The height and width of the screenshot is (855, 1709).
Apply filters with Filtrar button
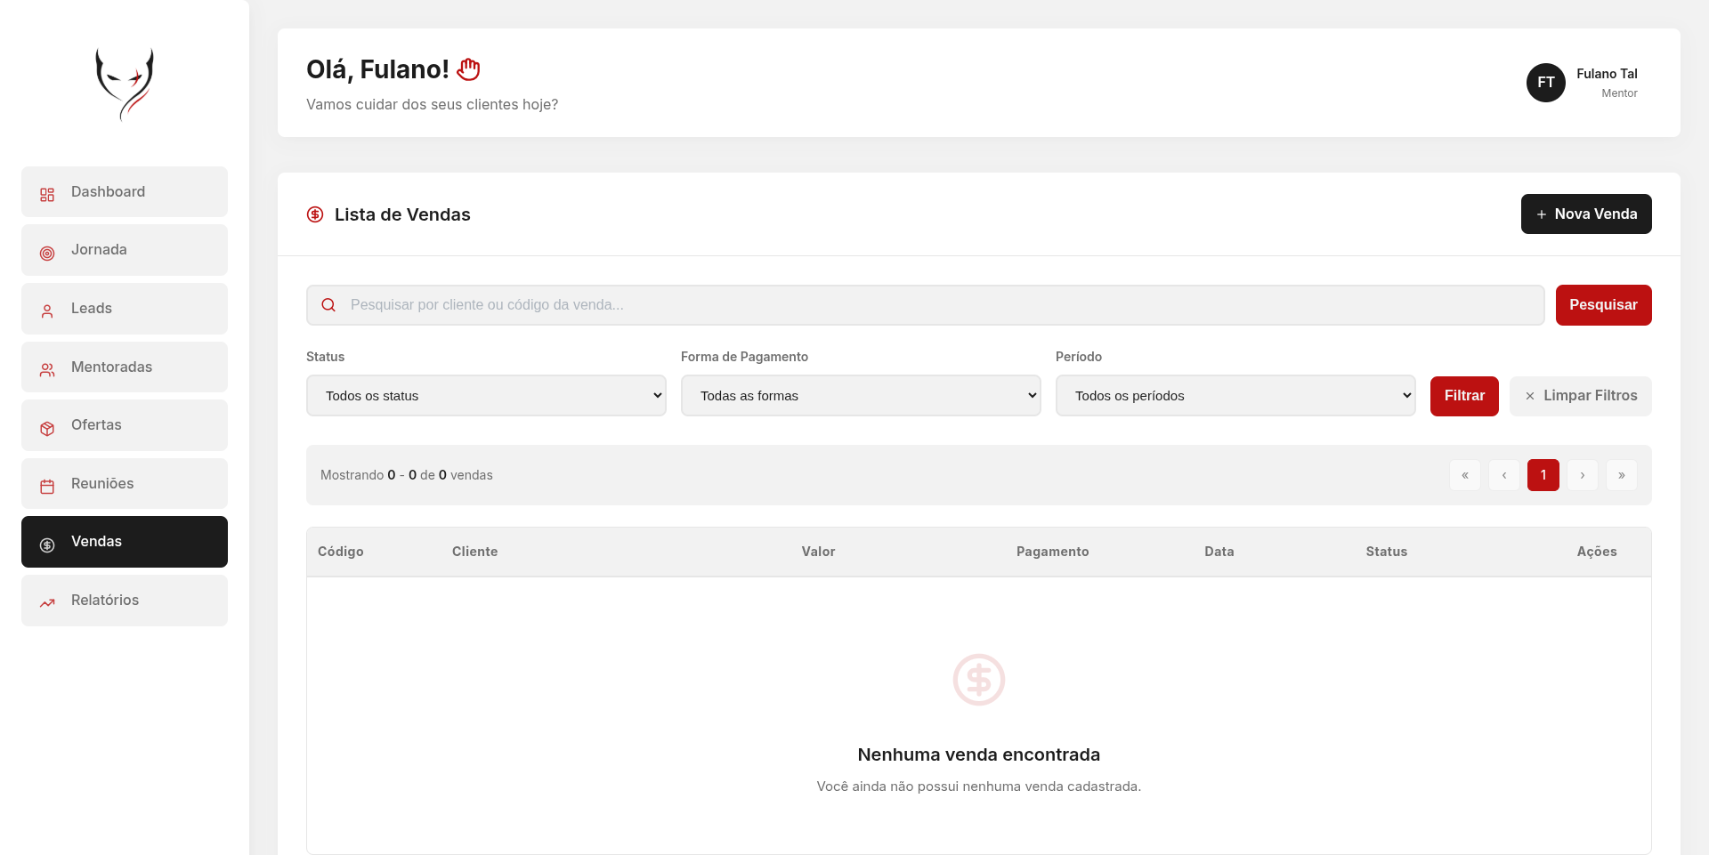coord(1464,396)
